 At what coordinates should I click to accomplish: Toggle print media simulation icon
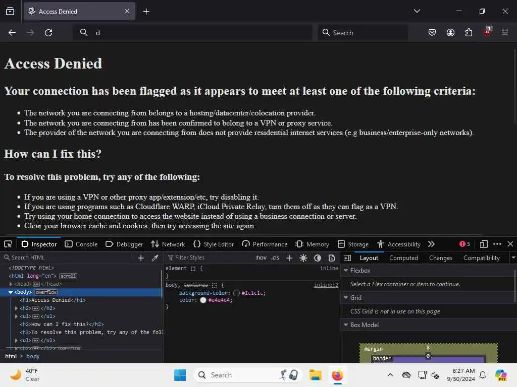coord(332,258)
